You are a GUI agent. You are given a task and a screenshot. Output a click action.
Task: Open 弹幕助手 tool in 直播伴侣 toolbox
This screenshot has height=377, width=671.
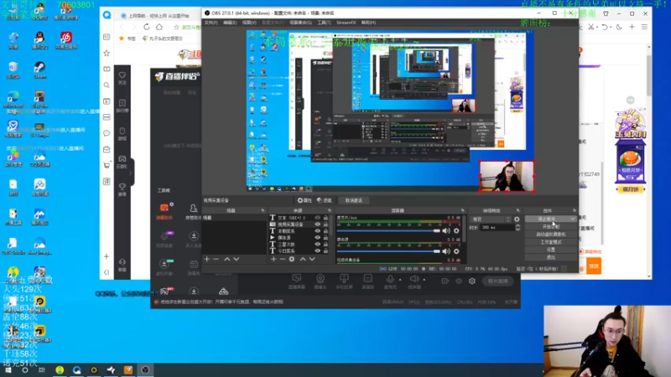(x=164, y=211)
